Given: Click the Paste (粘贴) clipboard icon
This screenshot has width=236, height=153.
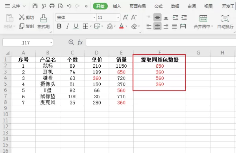Looking at the screenshot, I should [x=9, y=18].
